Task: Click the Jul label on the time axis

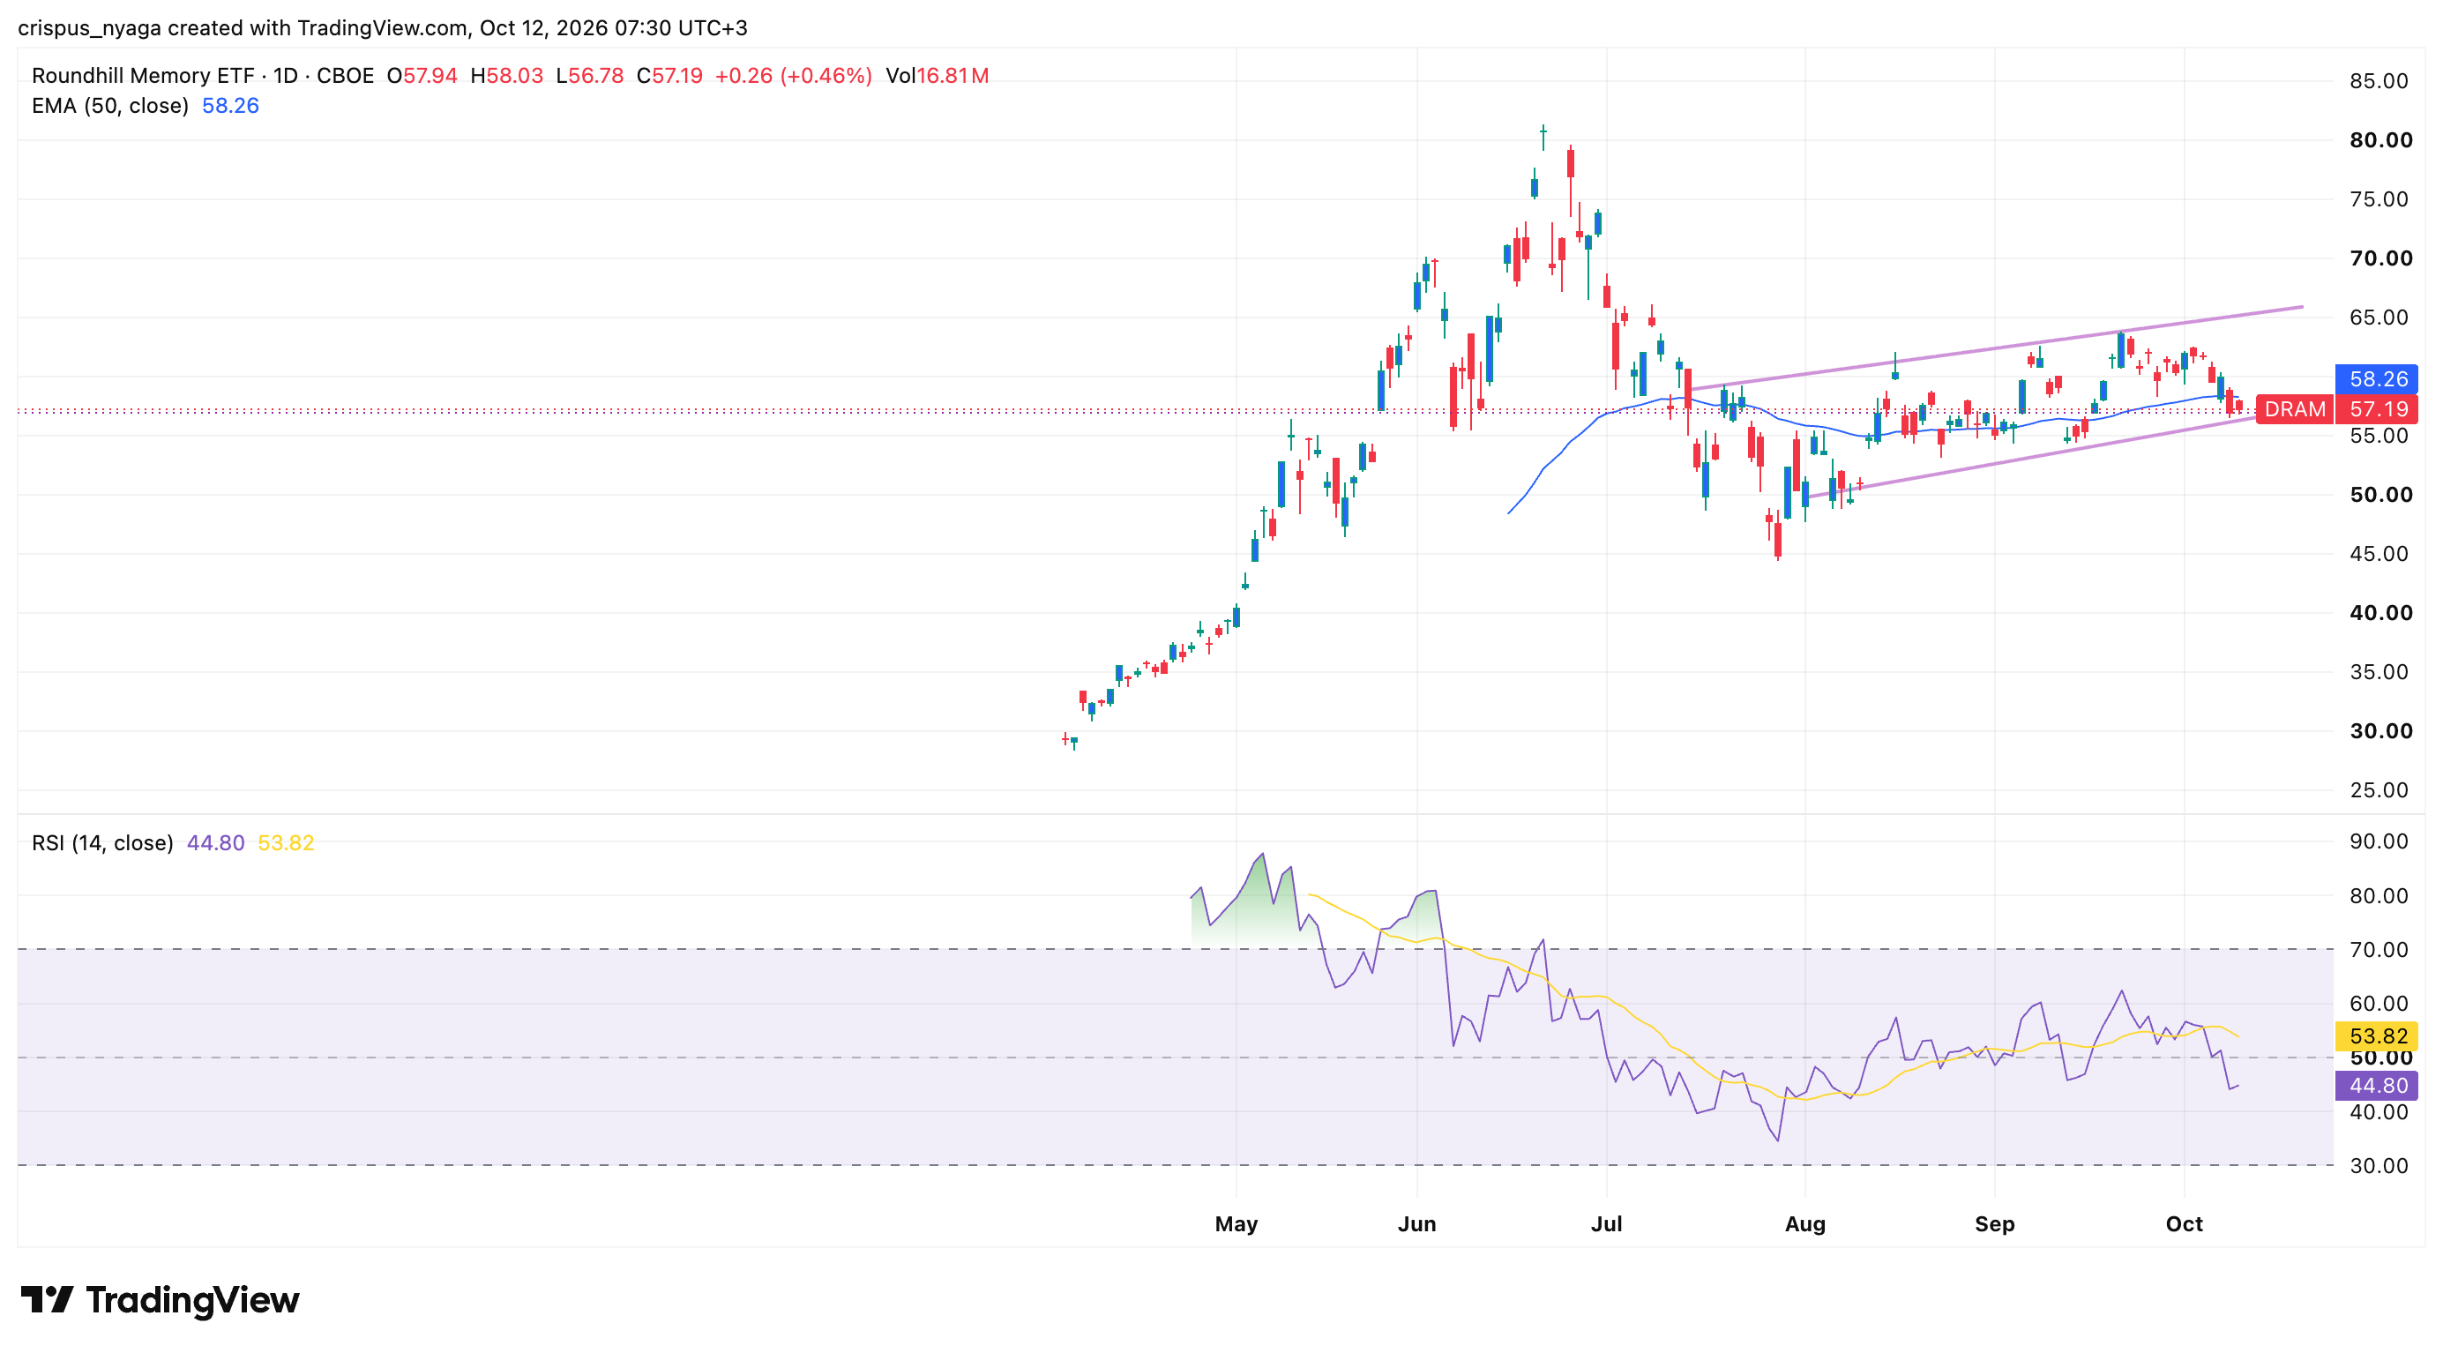Action: click(1607, 1224)
